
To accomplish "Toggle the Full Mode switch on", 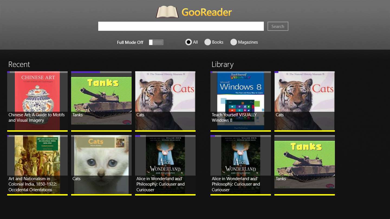I will [156, 42].
